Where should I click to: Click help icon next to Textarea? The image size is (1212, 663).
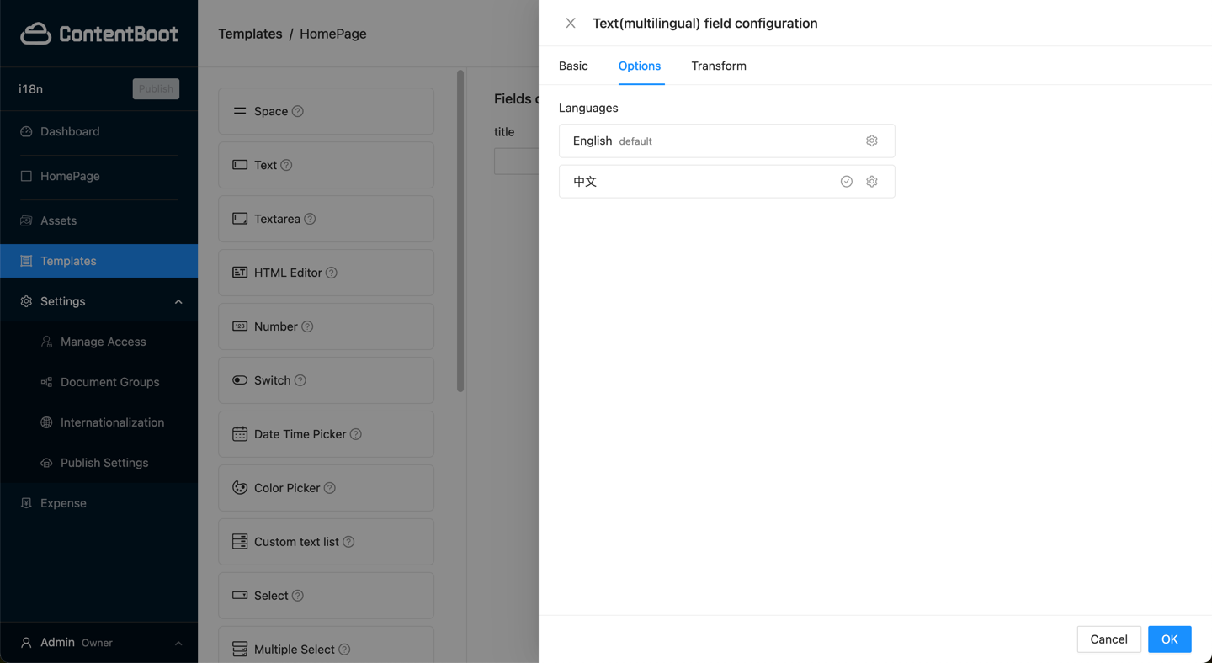[x=310, y=219]
